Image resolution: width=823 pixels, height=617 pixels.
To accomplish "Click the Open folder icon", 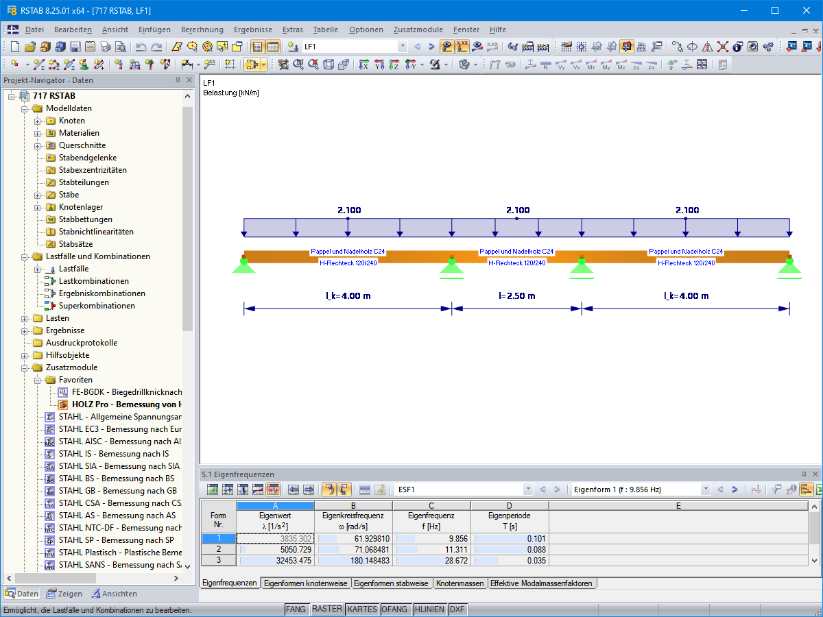I will pyautogui.click(x=29, y=47).
